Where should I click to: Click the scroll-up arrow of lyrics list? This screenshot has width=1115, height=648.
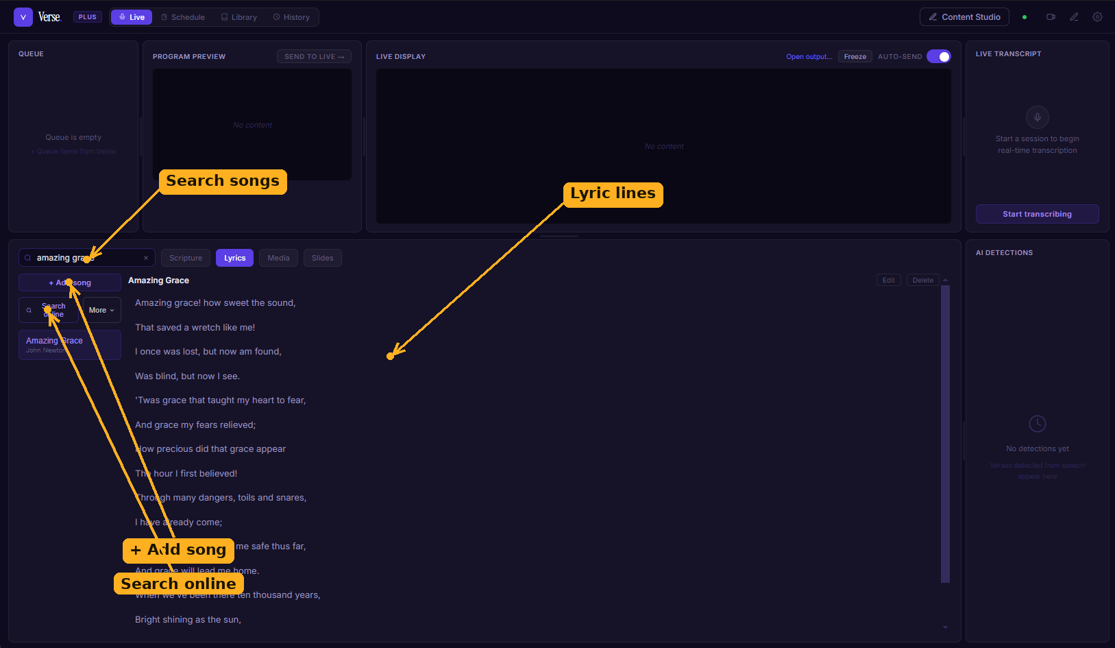(x=946, y=280)
